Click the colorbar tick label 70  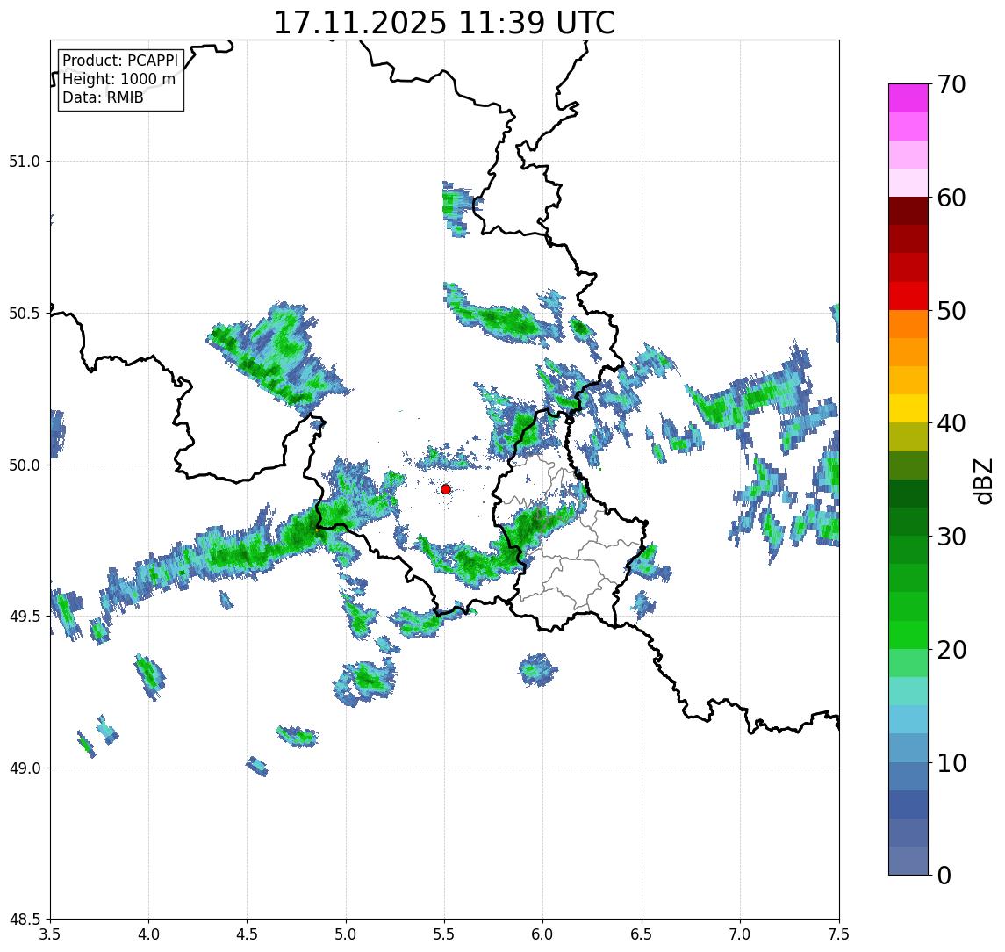(951, 84)
